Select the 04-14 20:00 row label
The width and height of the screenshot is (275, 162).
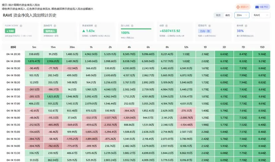13,61
